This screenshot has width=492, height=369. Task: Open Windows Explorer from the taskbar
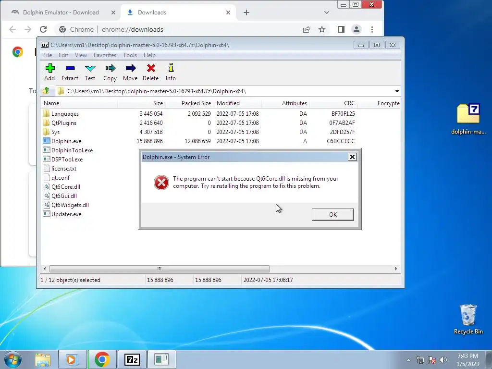click(43, 359)
